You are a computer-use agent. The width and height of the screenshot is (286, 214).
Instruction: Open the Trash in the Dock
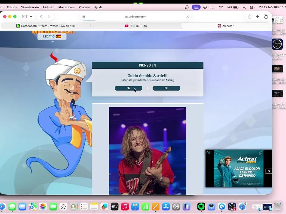coord(278,207)
